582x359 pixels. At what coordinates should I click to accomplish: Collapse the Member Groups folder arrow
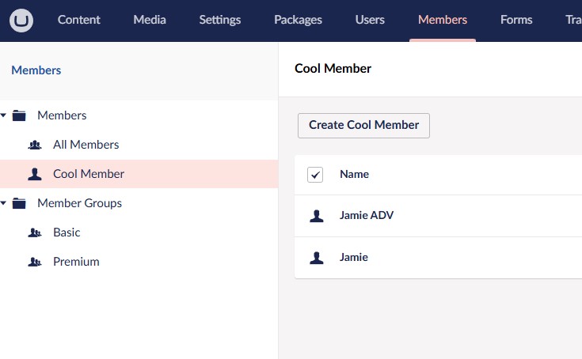pyautogui.click(x=3, y=203)
